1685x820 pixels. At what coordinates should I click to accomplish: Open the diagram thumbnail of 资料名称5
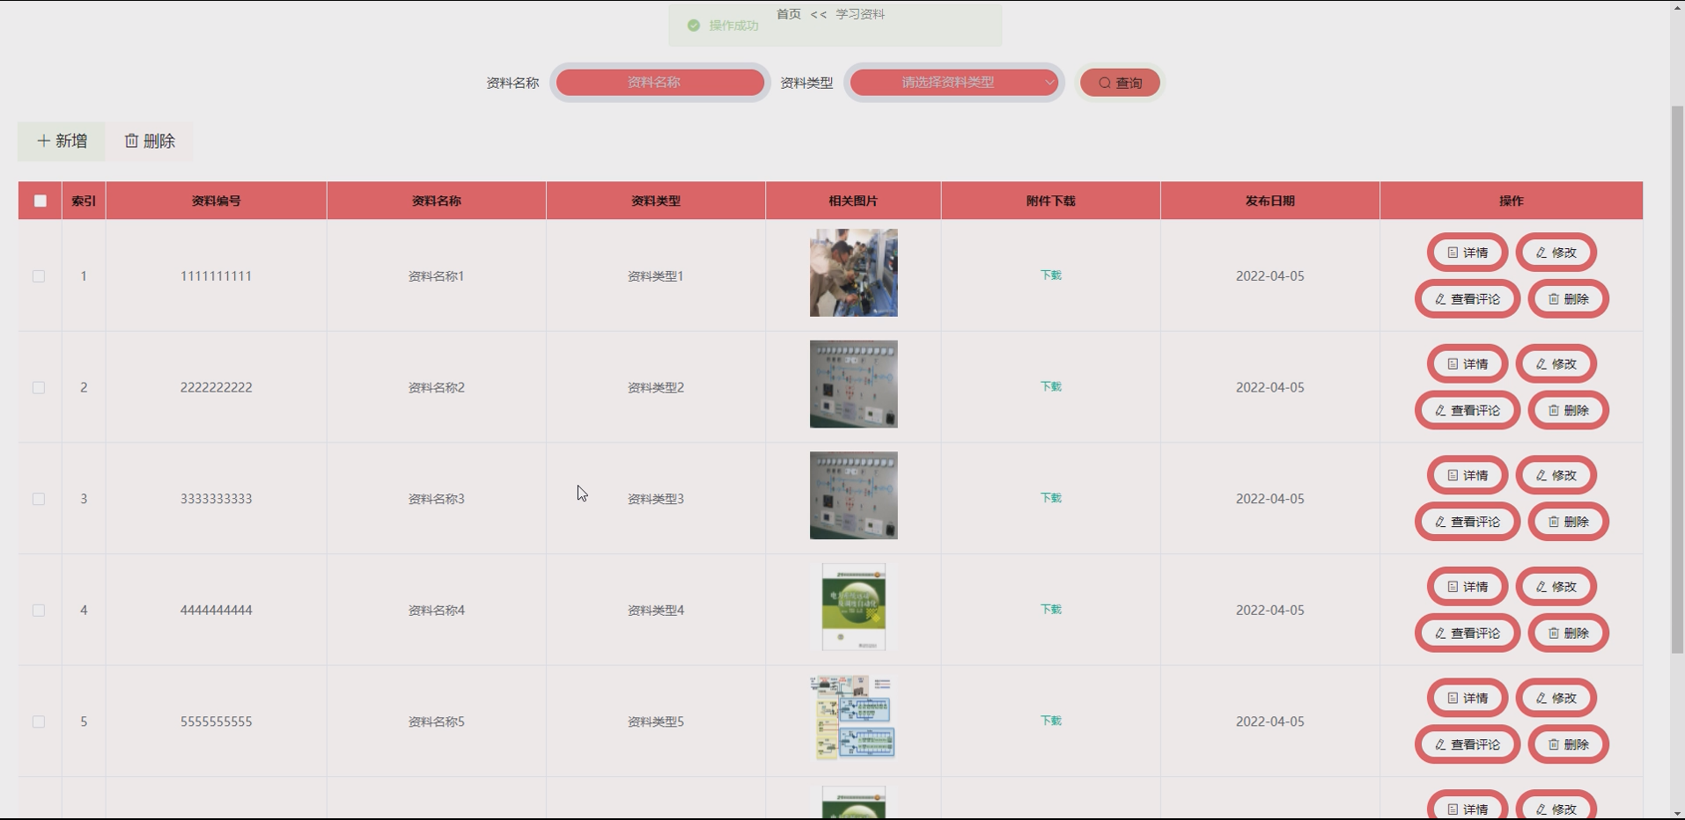[854, 718]
